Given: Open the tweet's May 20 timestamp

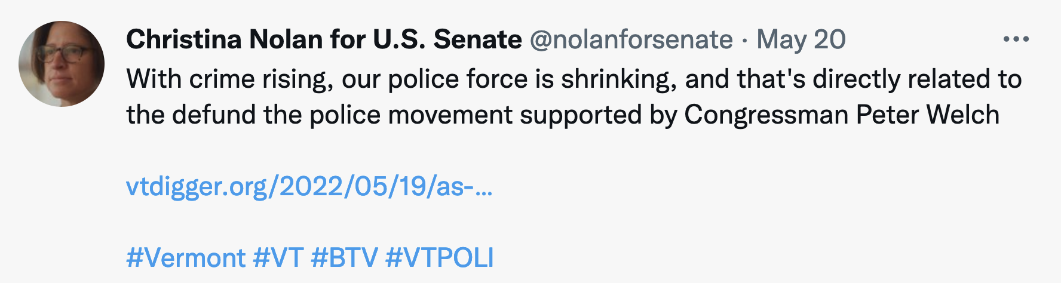Looking at the screenshot, I should 801,40.
